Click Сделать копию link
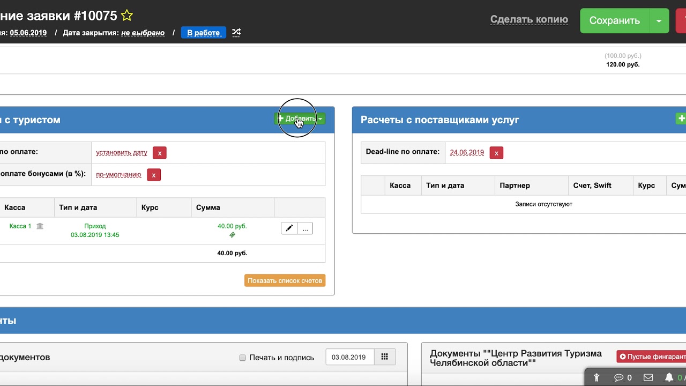The image size is (686, 386). pos(529,20)
